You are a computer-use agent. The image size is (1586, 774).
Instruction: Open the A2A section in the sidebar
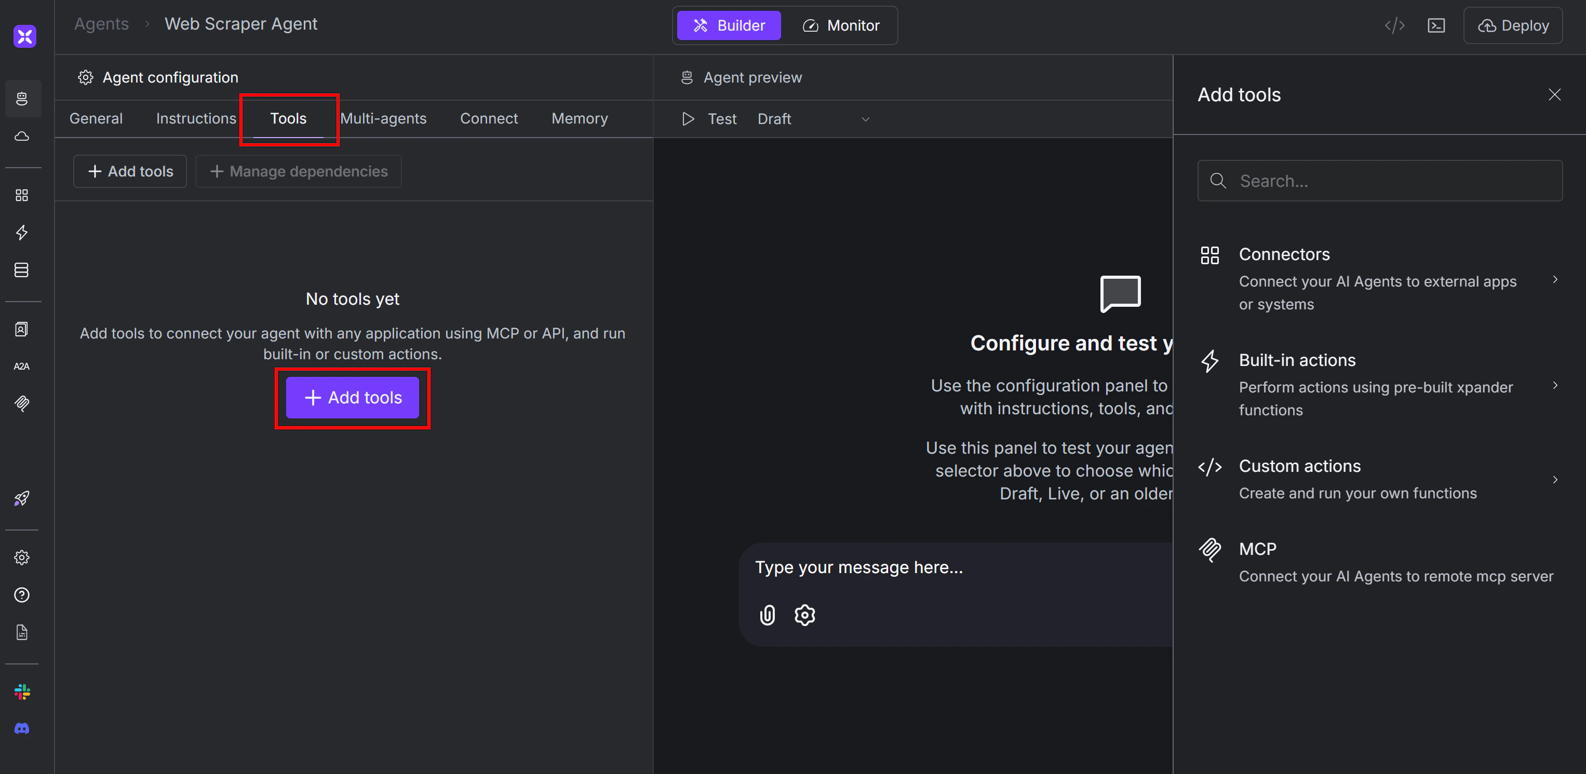click(x=21, y=365)
